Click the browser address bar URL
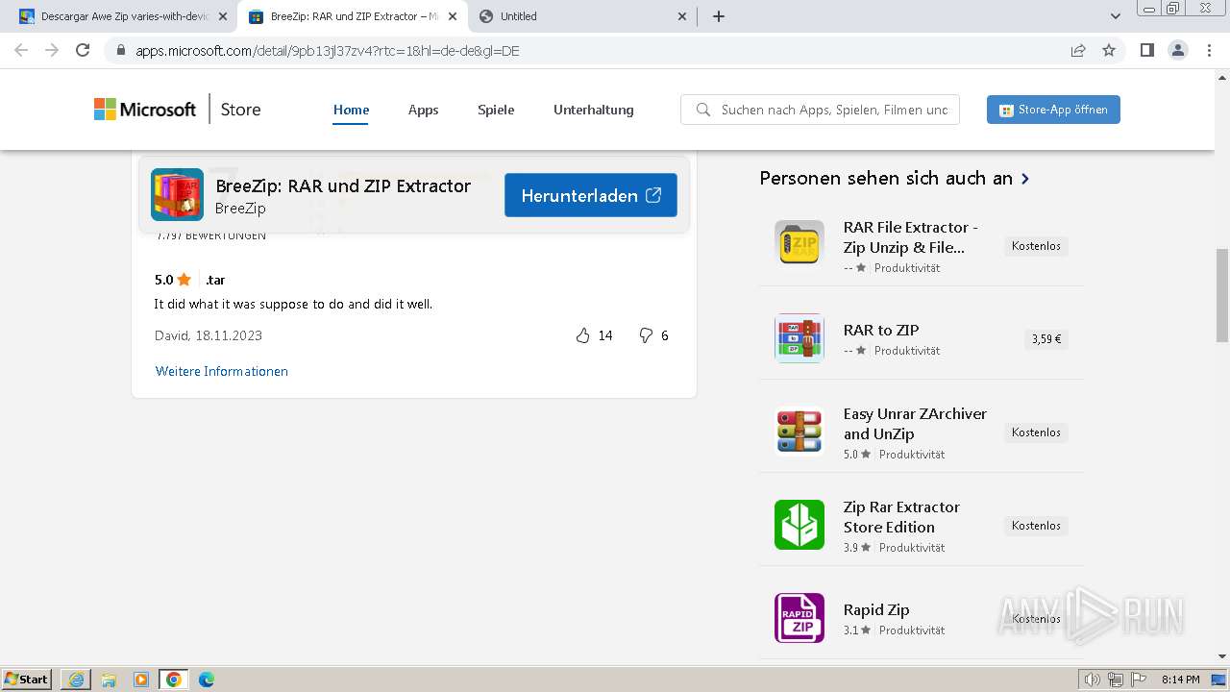Viewport: 1230px width, 692px height. coord(328,51)
